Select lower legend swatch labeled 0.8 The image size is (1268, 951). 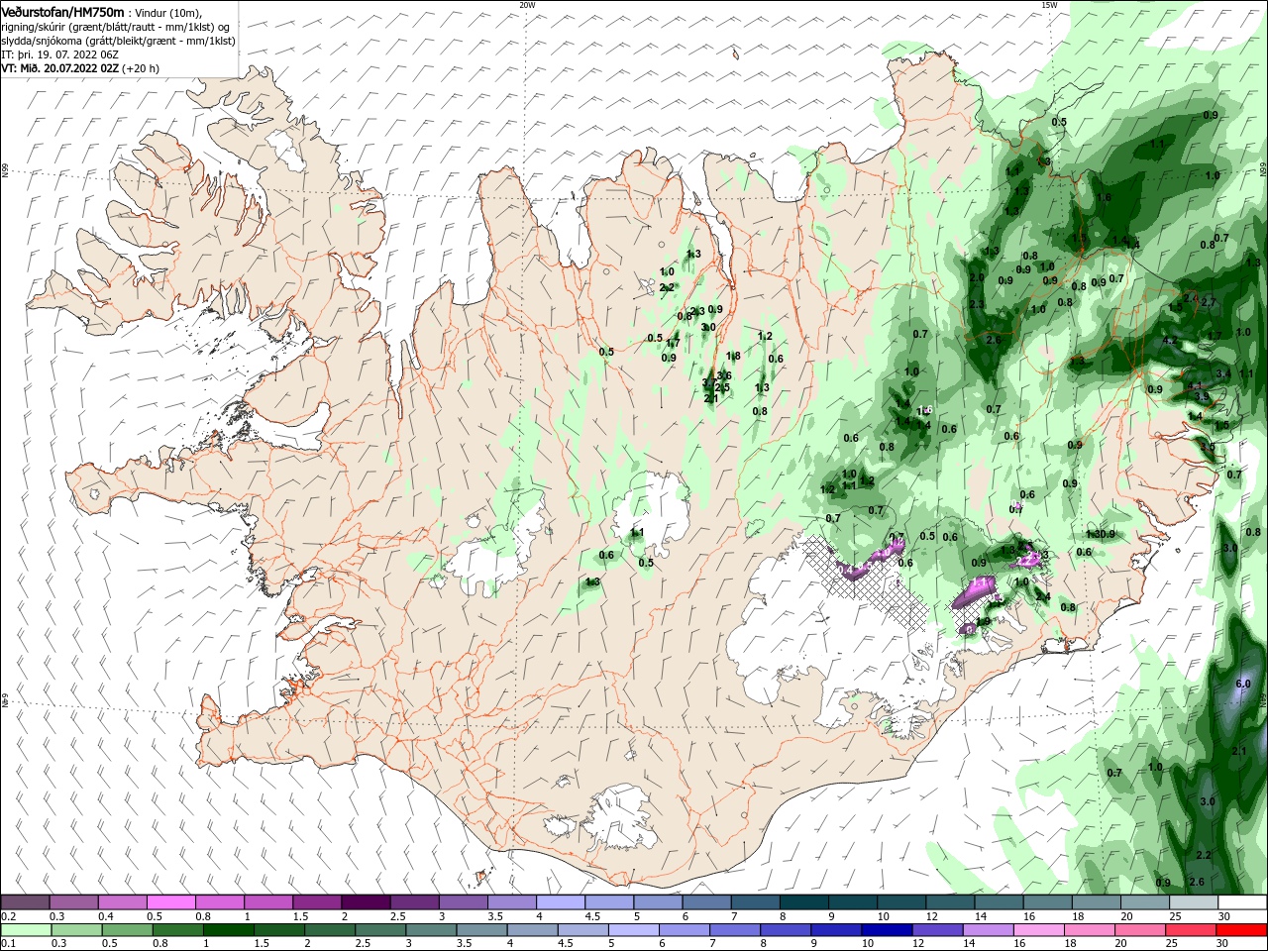click(x=178, y=930)
